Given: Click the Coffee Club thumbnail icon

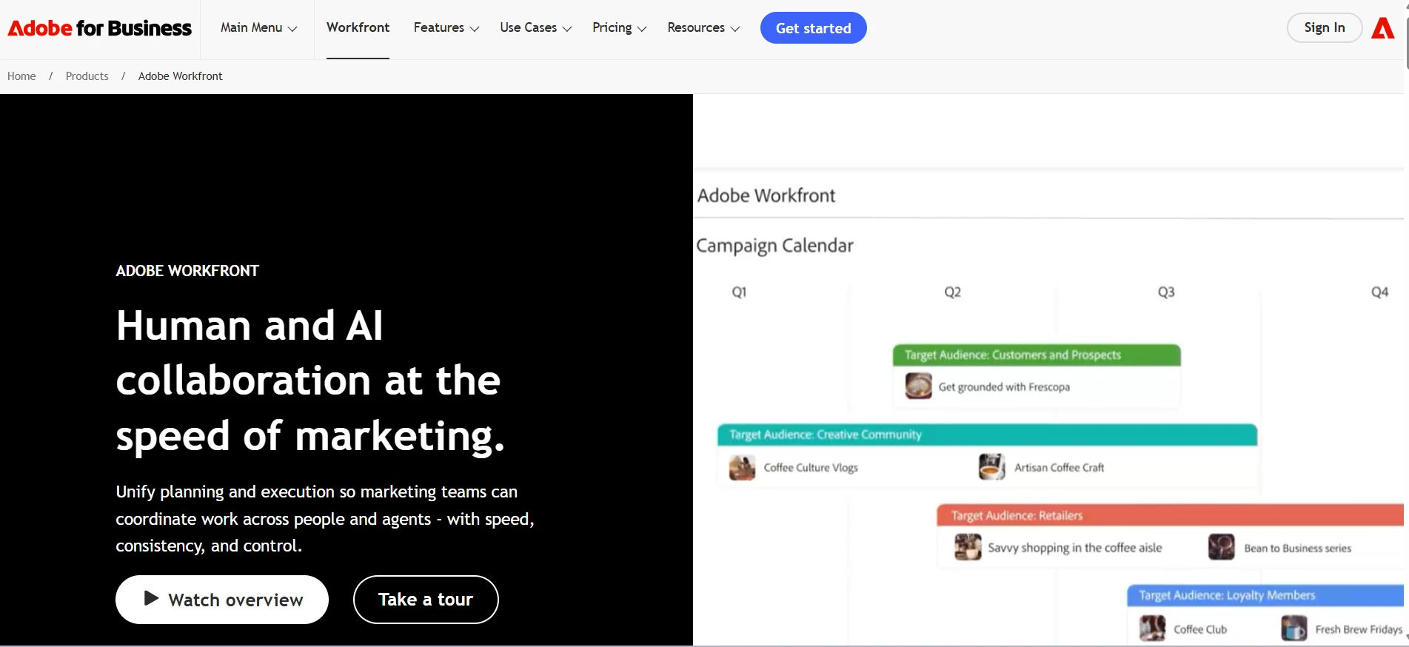Looking at the screenshot, I should click(x=1152, y=628).
